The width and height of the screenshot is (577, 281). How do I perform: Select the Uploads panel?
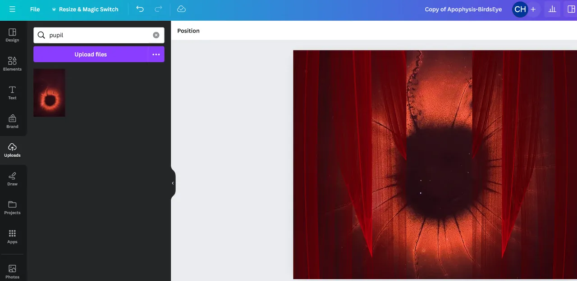point(12,150)
